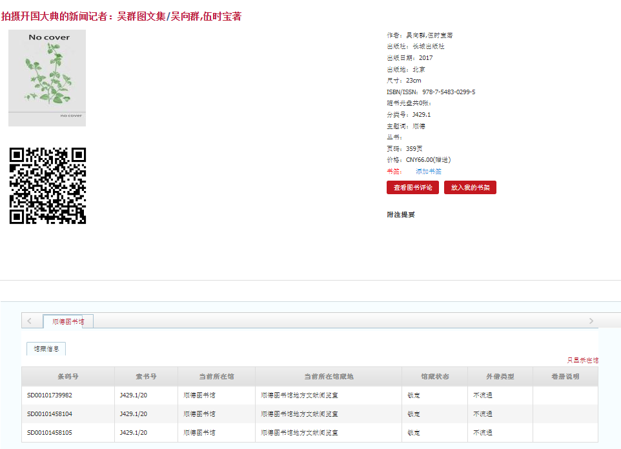
Task: Click the 馆藏状态 column header
Action: [x=435, y=377]
